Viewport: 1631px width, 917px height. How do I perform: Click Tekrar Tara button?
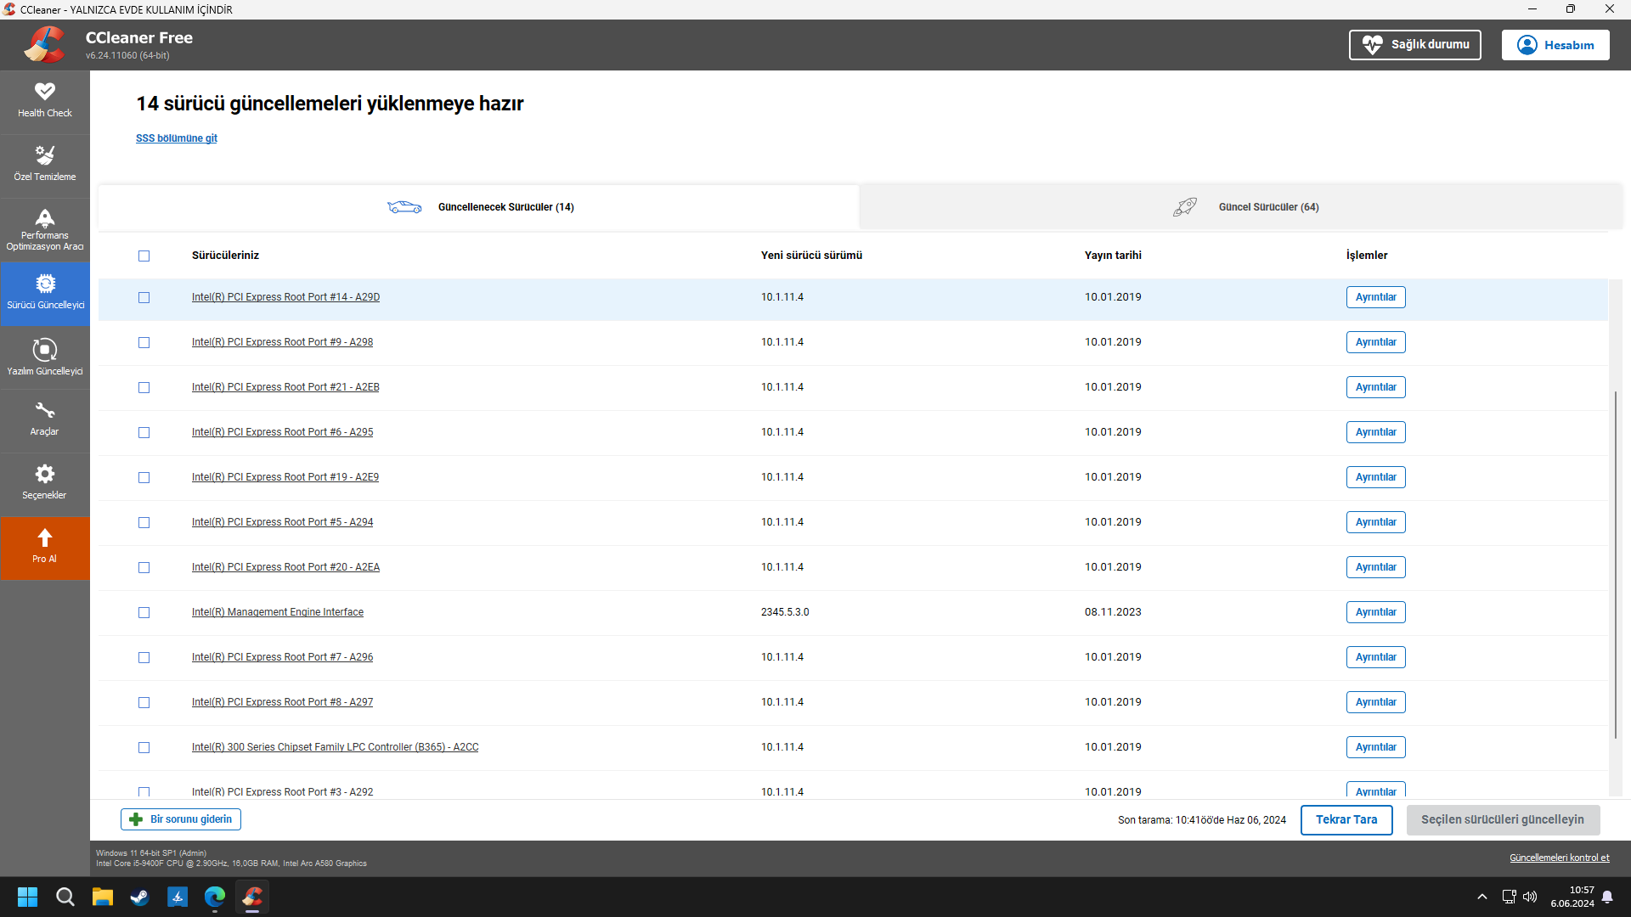point(1346,820)
